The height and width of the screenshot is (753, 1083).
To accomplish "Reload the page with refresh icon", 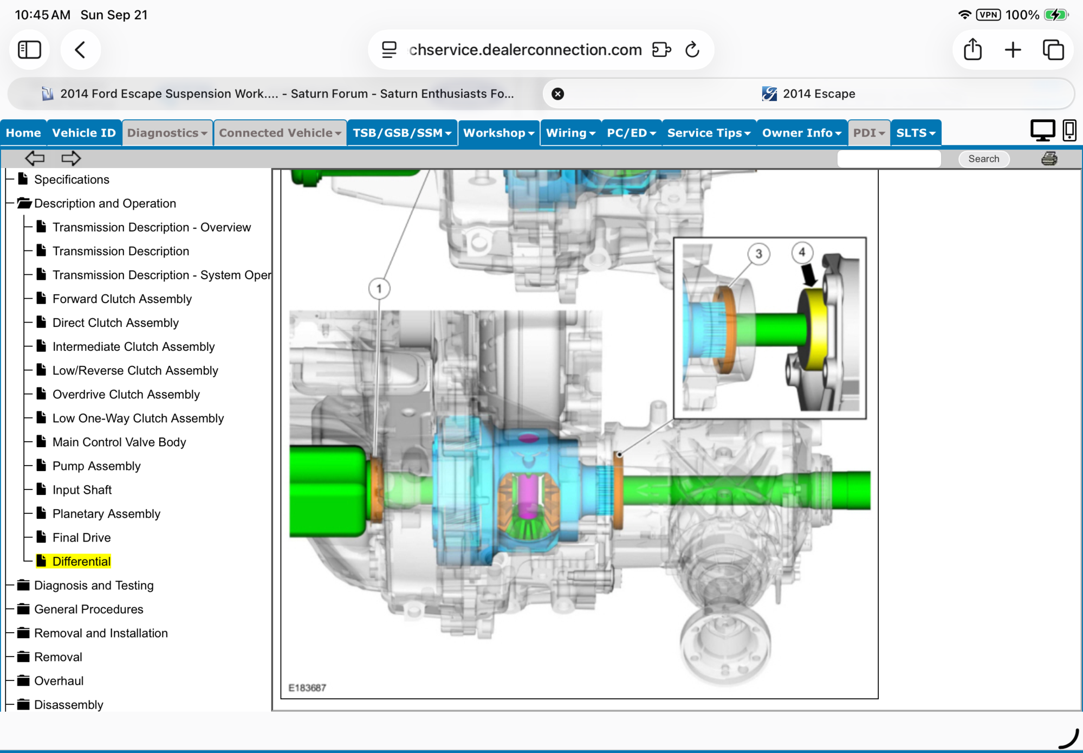I will click(x=692, y=50).
